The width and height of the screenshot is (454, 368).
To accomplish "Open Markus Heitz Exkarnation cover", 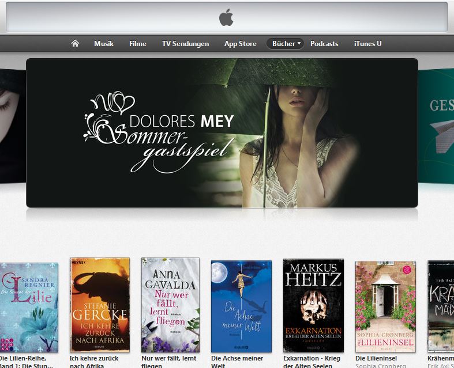I will click(x=313, y=305).
